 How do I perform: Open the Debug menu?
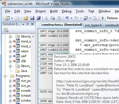(66, 11)
